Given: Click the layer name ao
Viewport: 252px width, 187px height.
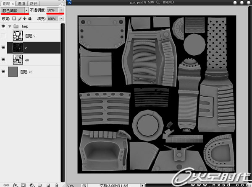Looking at the screenshot, I should (x=27, y=60).
